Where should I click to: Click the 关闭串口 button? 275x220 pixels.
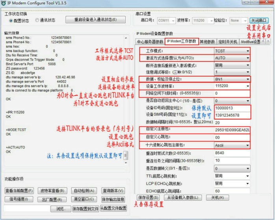[259, 20]
